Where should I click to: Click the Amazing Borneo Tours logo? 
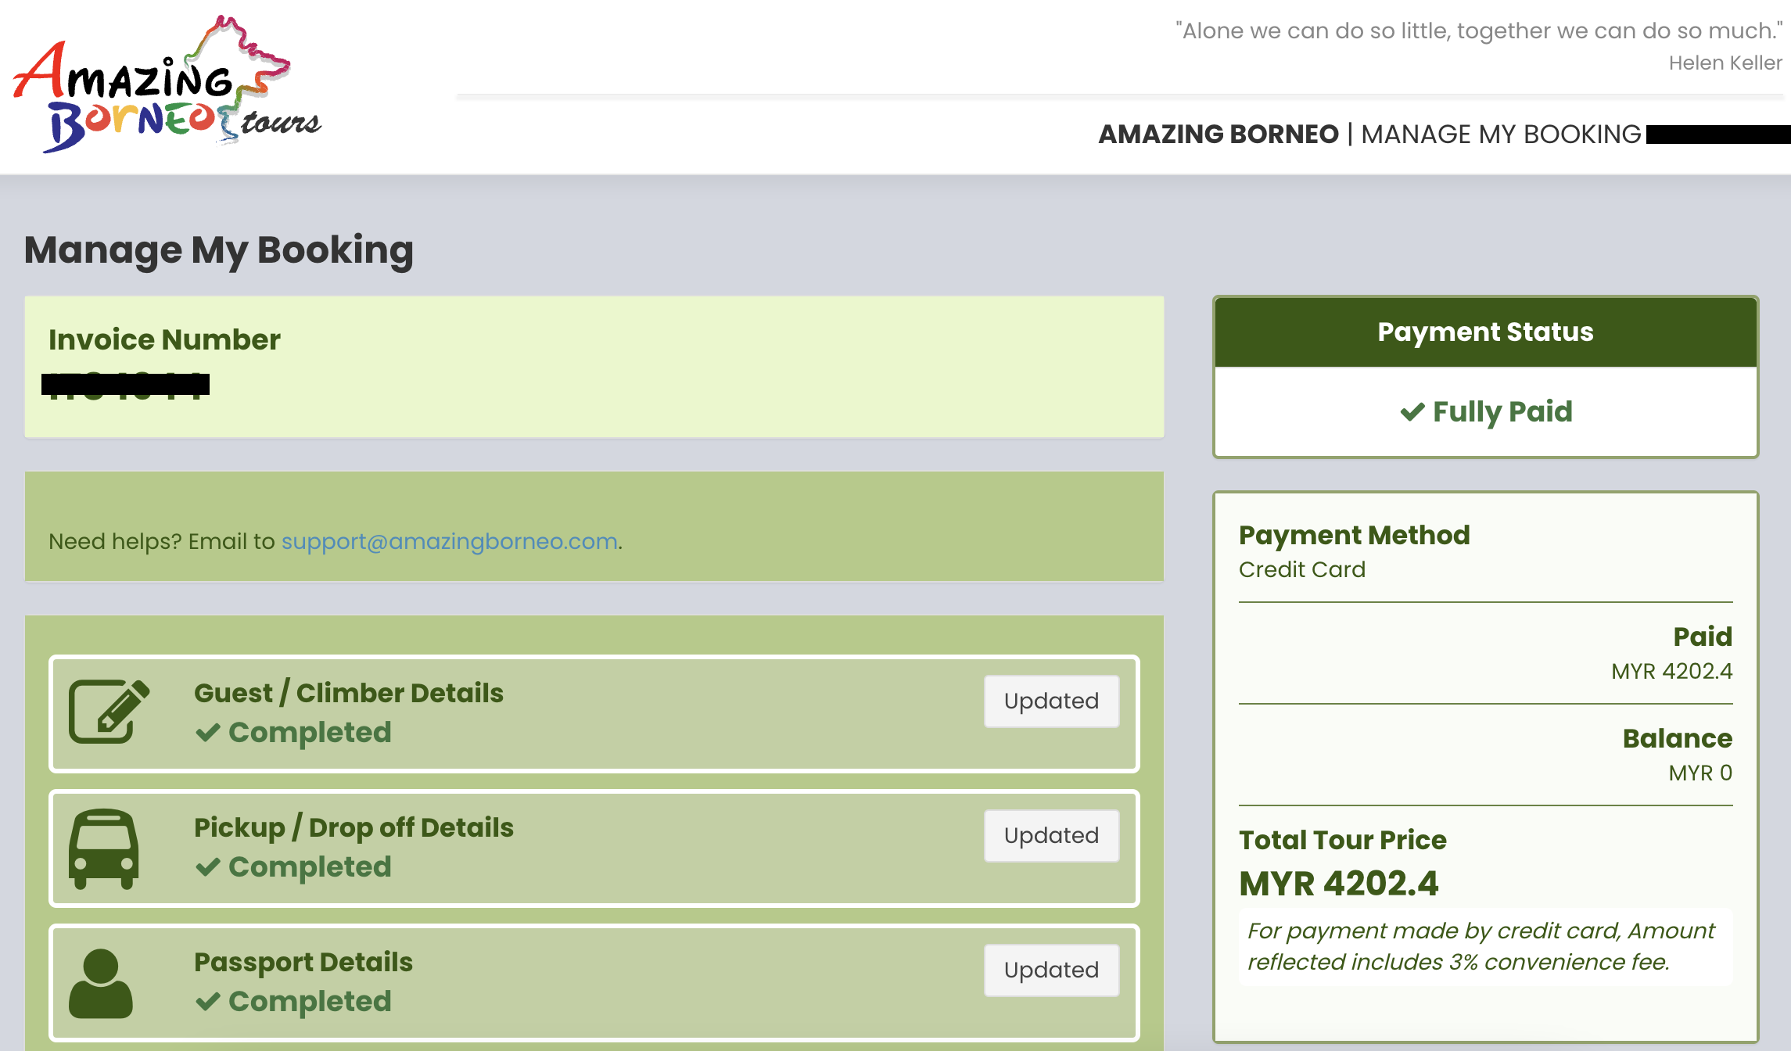pos(167,86)
